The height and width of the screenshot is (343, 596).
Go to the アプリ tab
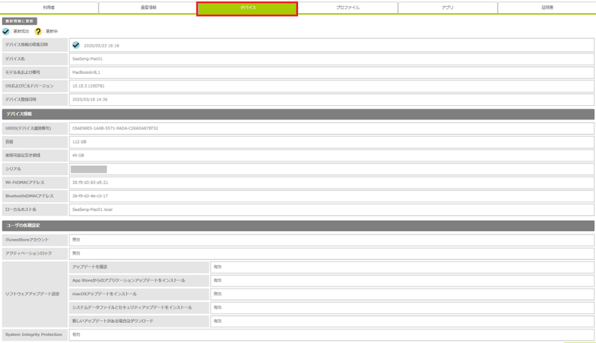(x=448, y=8)
